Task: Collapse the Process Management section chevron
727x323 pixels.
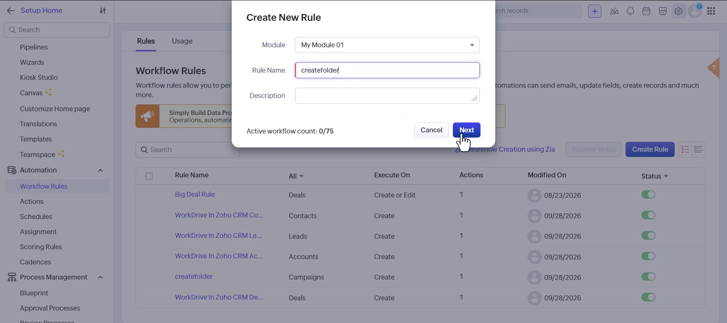Action: [100, 277]
